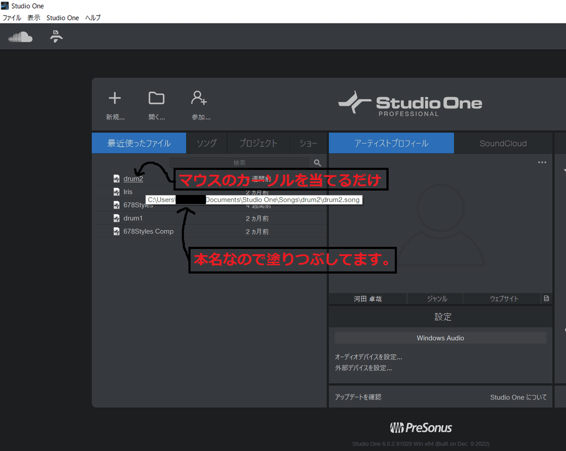Click the 参加... label
566x451 pixels.
(201, 117)
